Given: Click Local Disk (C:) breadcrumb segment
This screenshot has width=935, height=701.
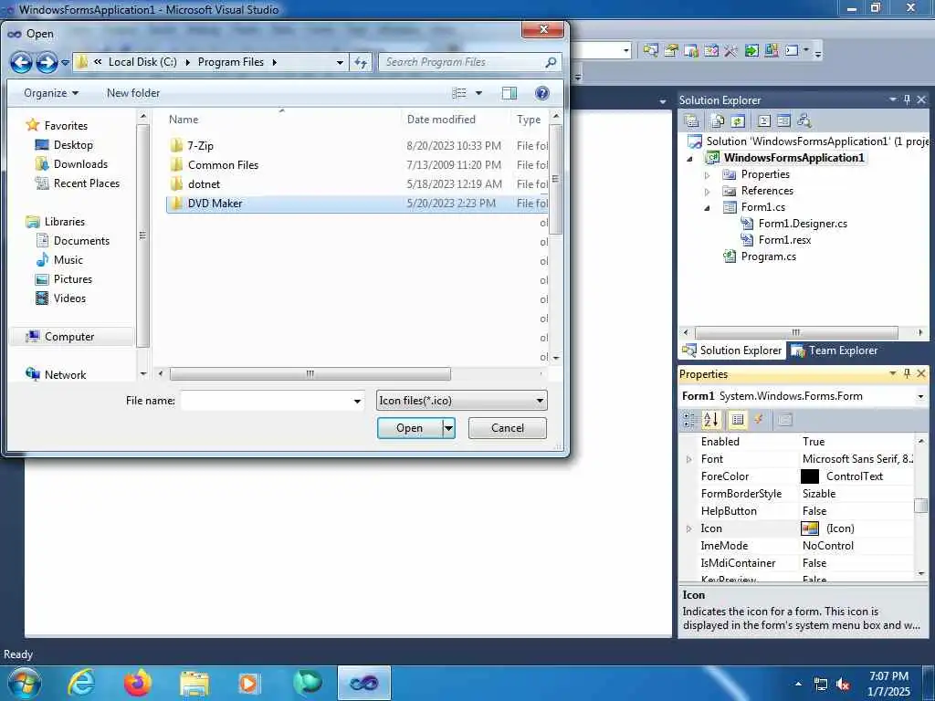Looking at the screenshot, I should pyautogui.click(x=142, y=62).
